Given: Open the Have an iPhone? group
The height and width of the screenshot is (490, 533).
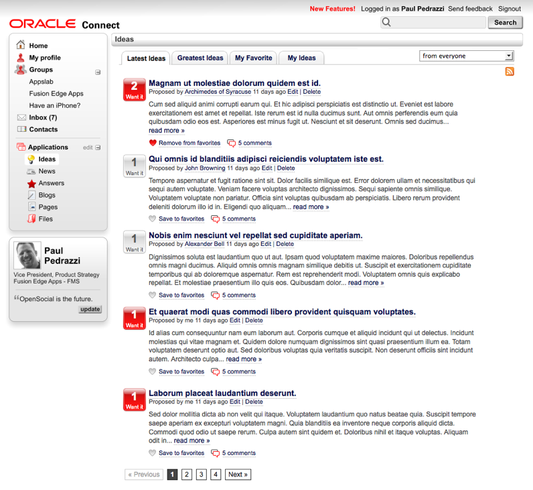Looking at the screenshot, I should 55,105.
